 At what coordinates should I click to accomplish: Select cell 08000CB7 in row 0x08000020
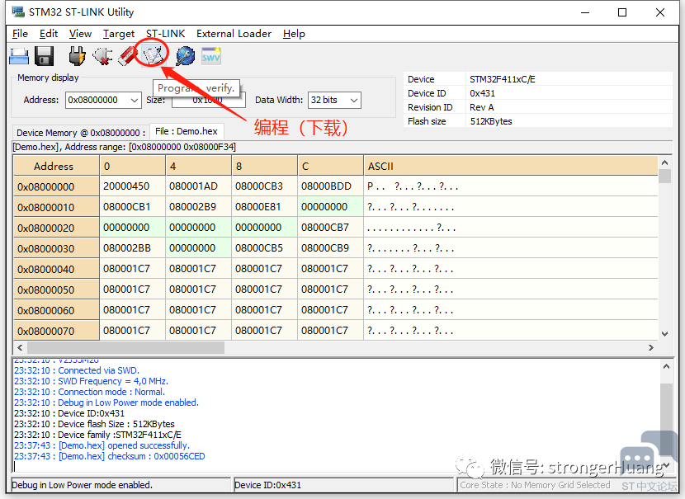click(330, 228)
